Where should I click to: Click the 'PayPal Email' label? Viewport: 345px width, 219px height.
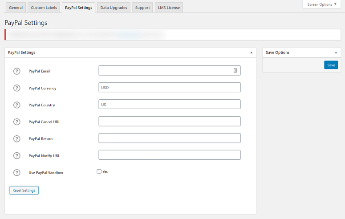point(39,71)
